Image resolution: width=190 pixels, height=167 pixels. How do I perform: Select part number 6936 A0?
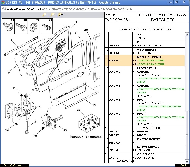[x=114, y=150]
